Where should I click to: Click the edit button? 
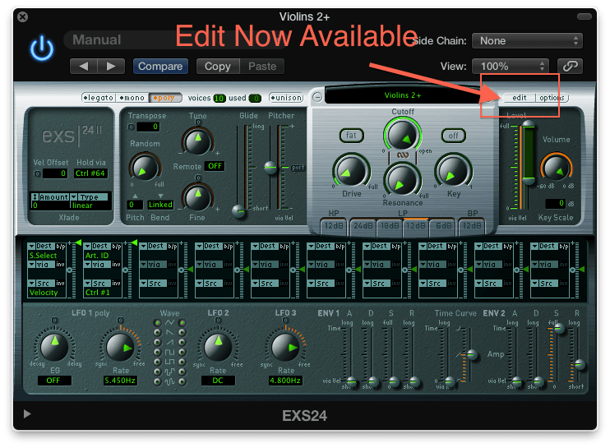click(519, 98)
